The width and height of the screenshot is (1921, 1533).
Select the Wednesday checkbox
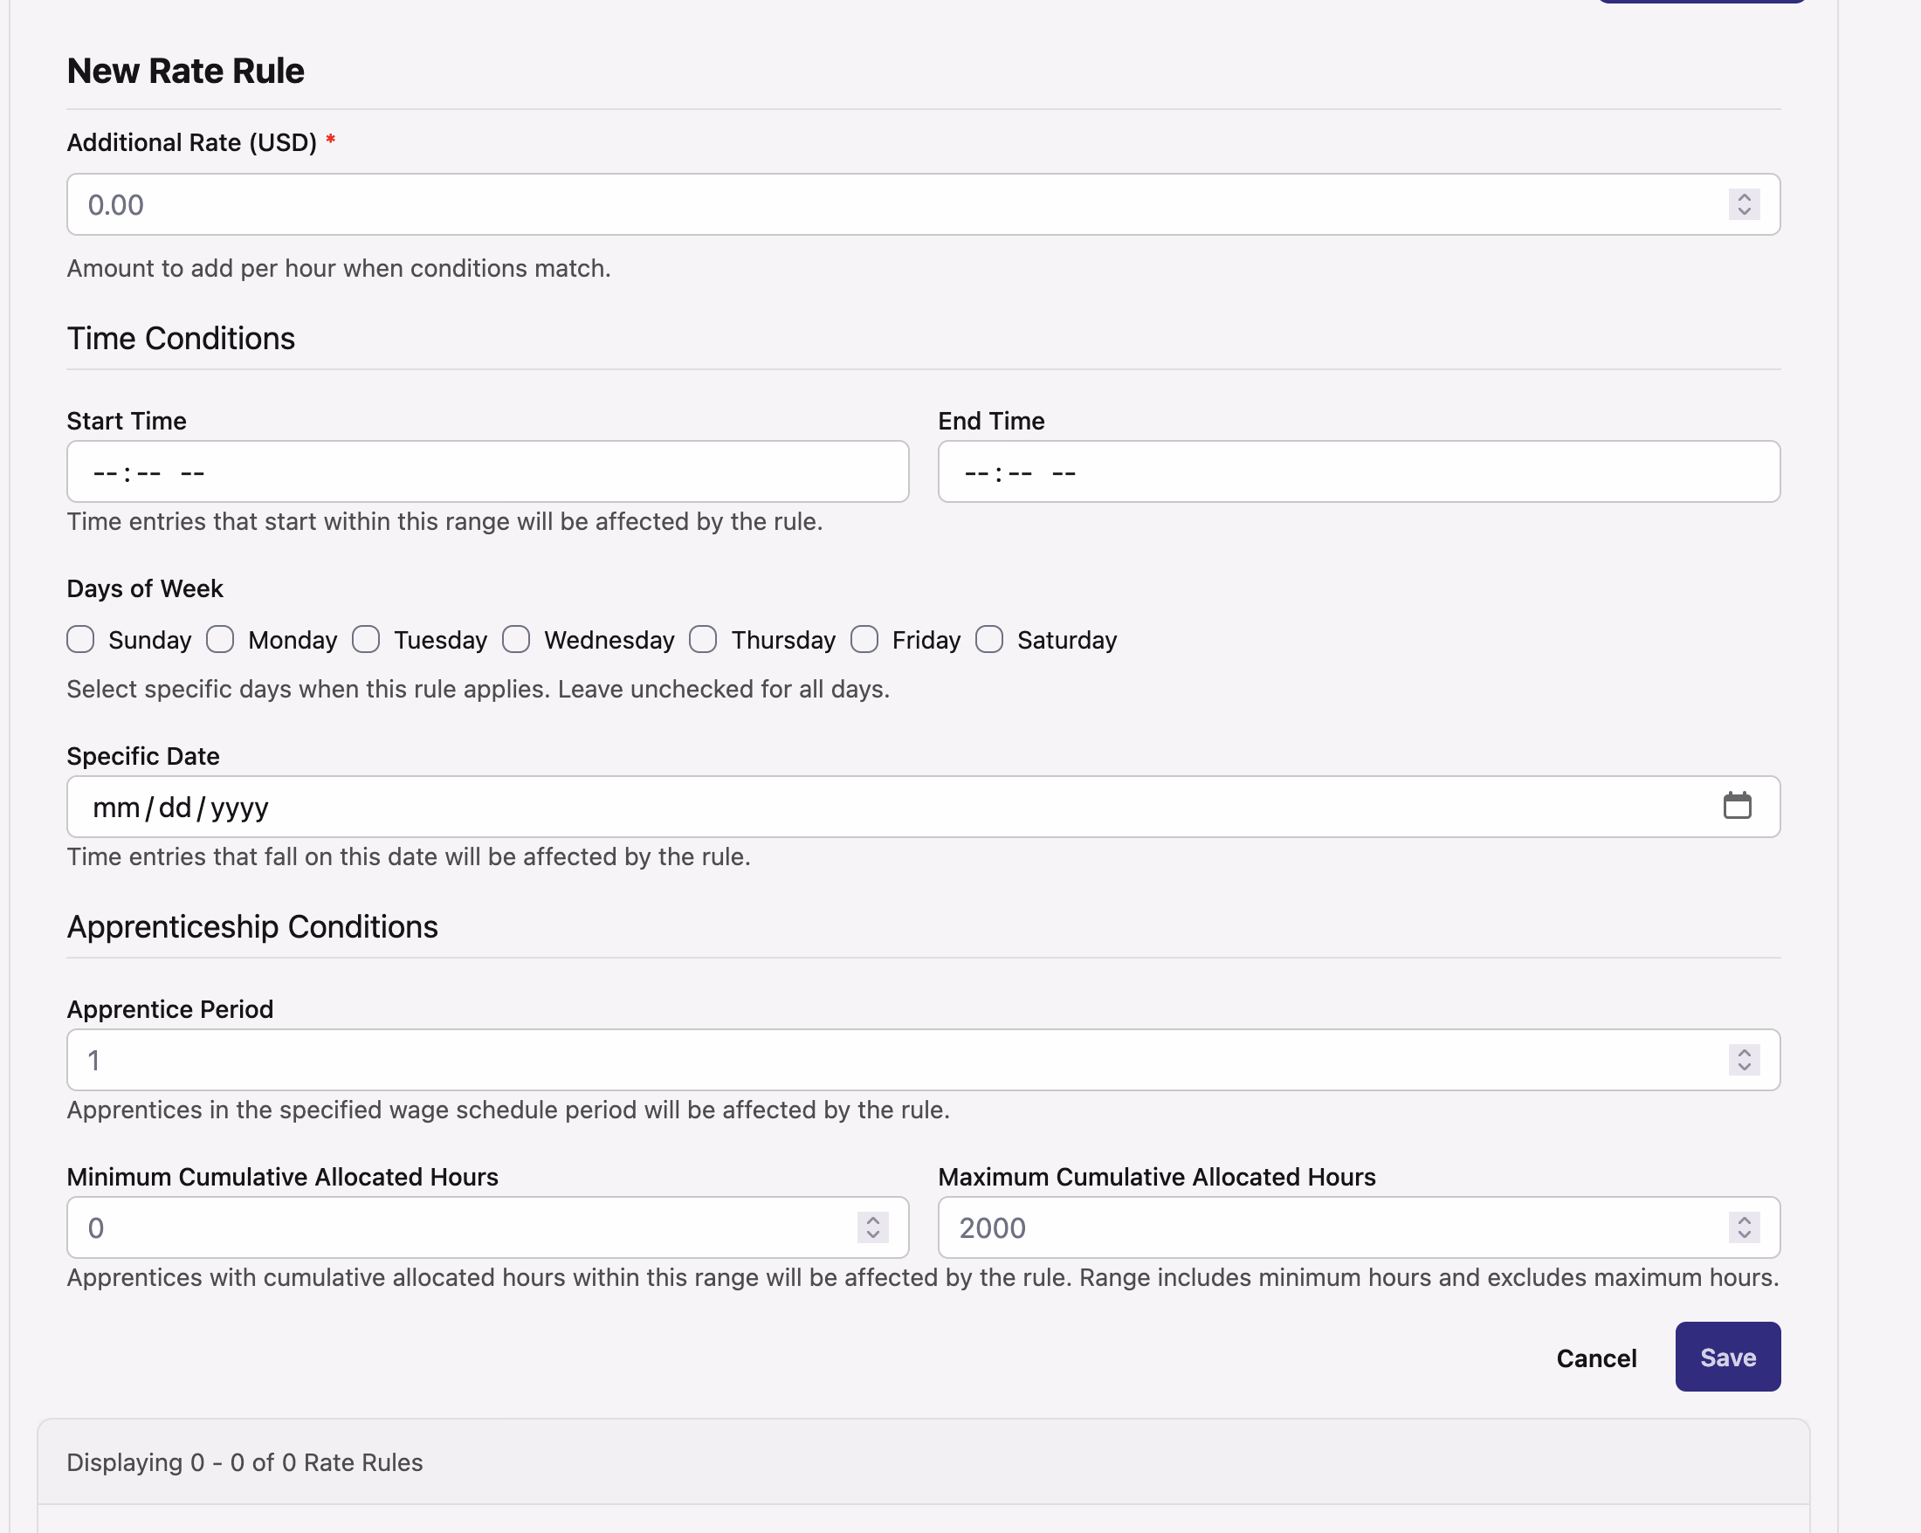click(516, 640)
